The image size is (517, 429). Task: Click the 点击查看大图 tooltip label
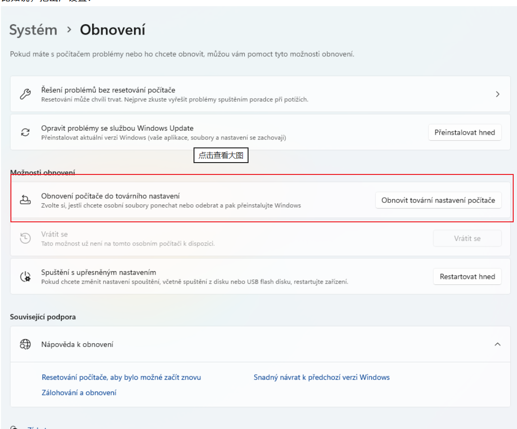click(x=221, y=155)
